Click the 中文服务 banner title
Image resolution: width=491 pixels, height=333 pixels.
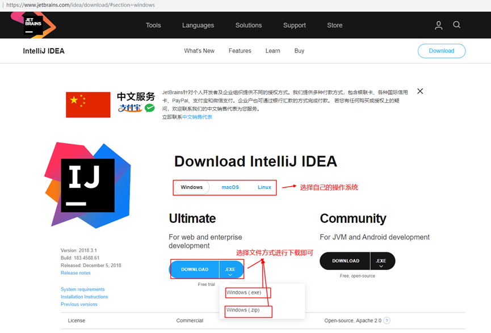point(136,96)
